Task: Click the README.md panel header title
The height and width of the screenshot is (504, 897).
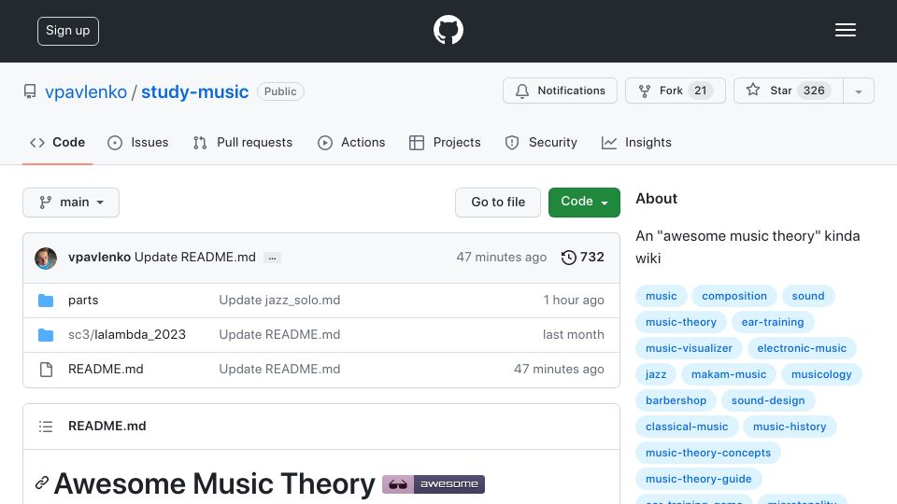Action: pyautogui.click(x=107, y=427)
